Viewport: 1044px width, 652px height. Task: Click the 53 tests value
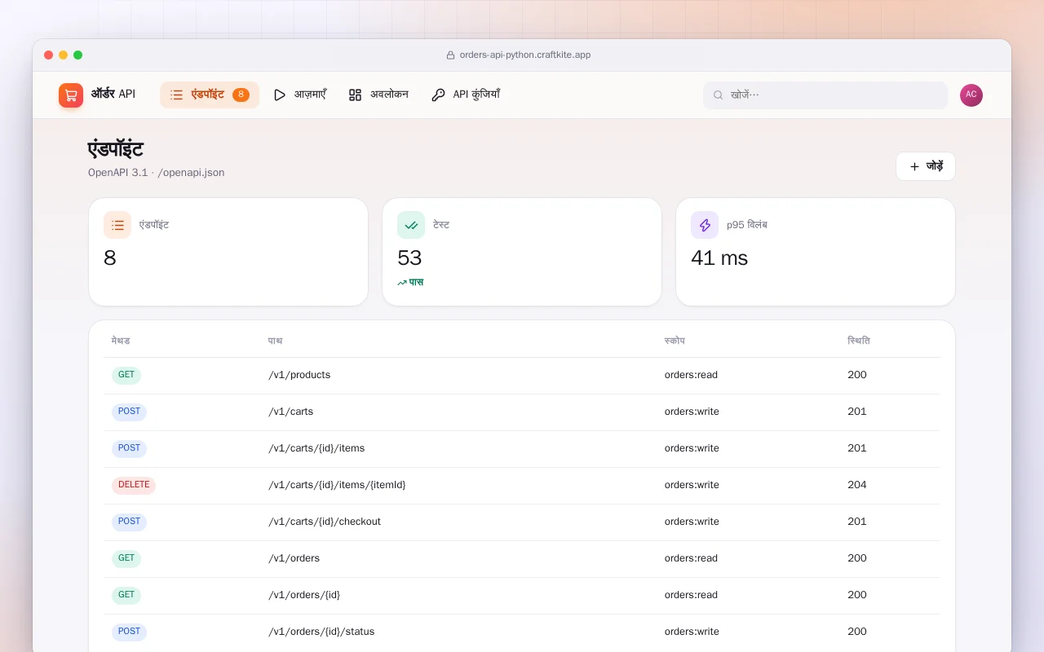(409, 258)
